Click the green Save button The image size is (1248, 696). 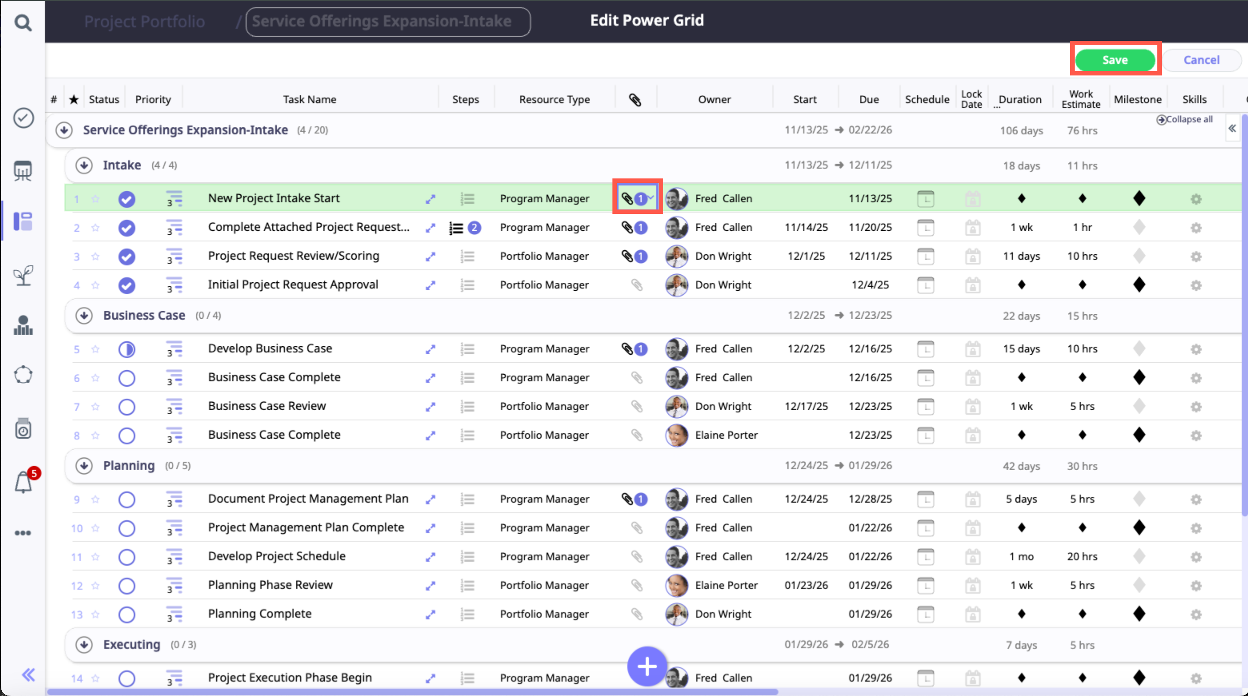[1115, 60]
